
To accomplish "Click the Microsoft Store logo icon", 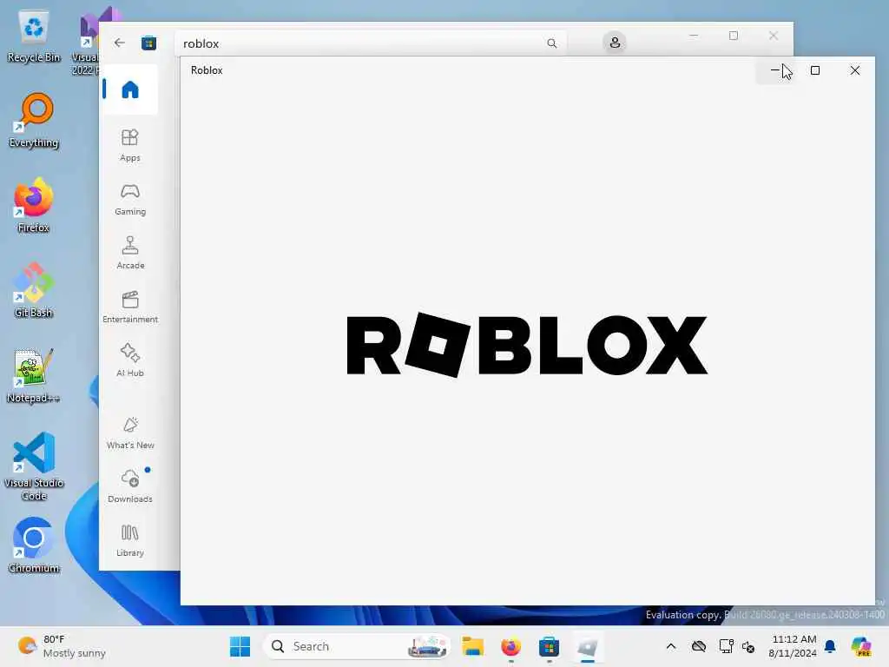I will click(x=148, y=43).
